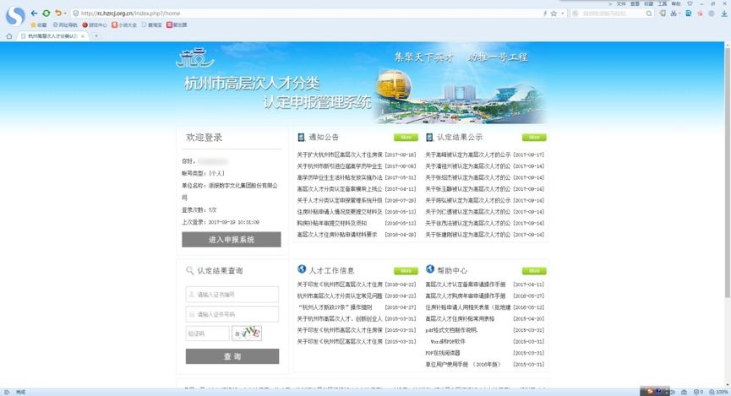731x396 pixels.
Task: Click the bookmark star in address bar
Action: (x=554, y=14)
